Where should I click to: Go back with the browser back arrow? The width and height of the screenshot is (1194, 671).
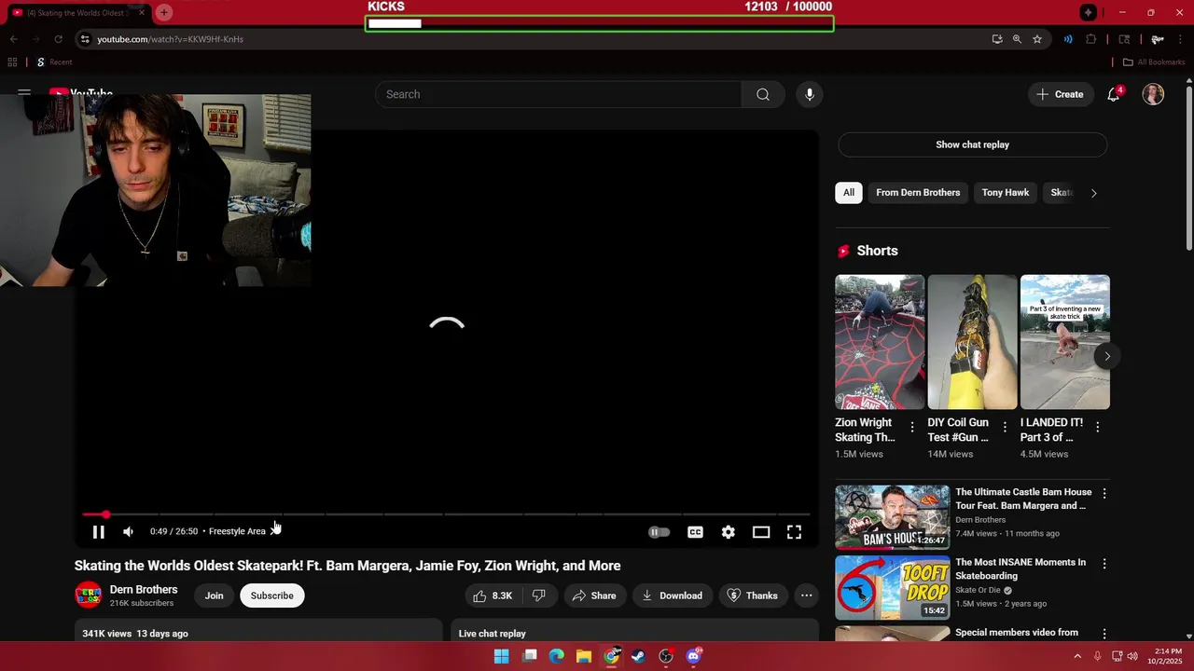click(x=14, y=39)
